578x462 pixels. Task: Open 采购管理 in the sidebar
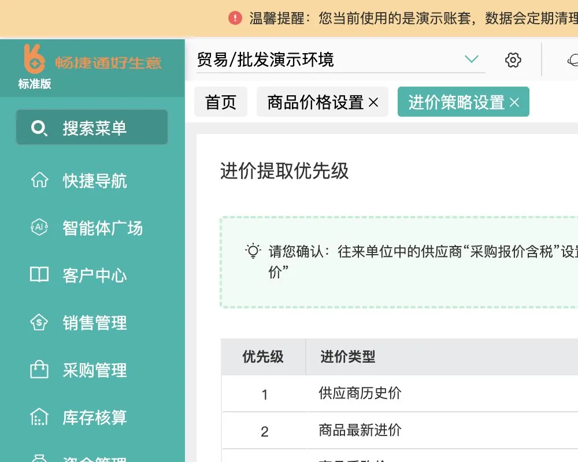coord(94,370)
